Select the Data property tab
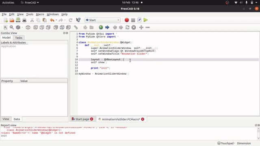The image size is (260, 146). [x=17, y=119]
